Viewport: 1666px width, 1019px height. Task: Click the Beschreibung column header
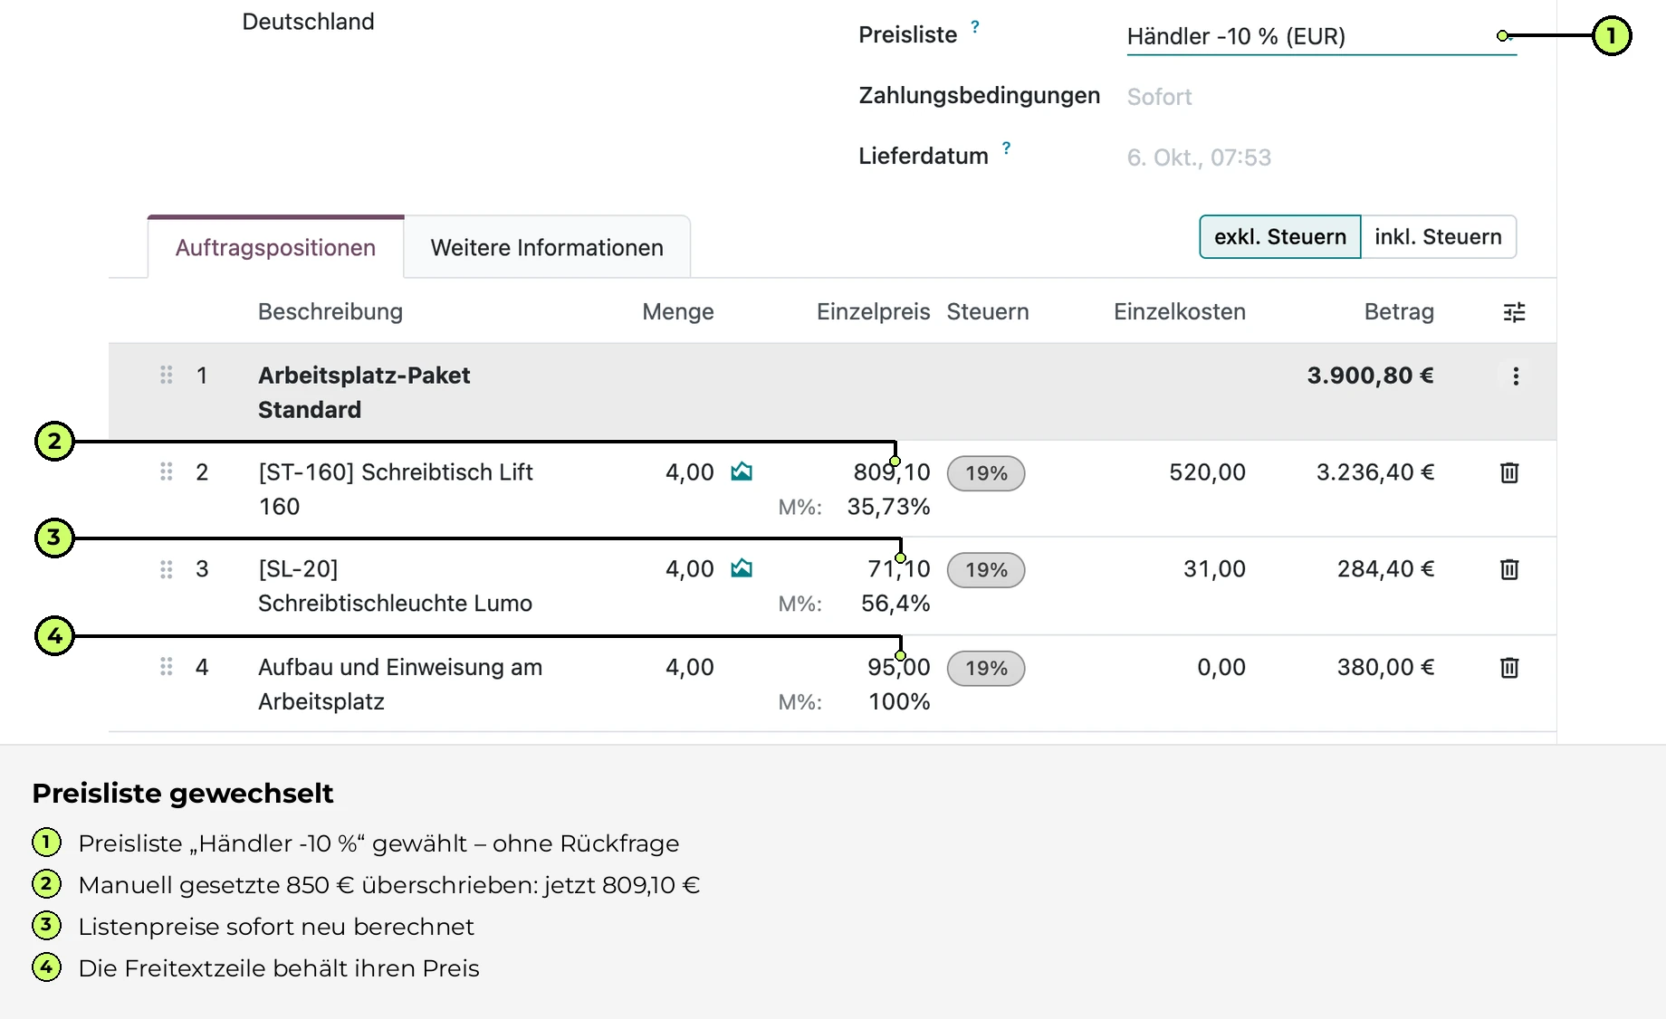pyautogui.click(x=330, y=312)
